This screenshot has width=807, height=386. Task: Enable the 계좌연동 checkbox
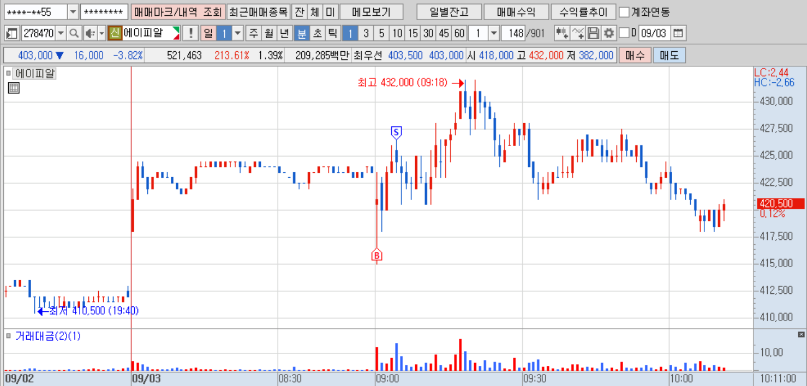(625, 11)
